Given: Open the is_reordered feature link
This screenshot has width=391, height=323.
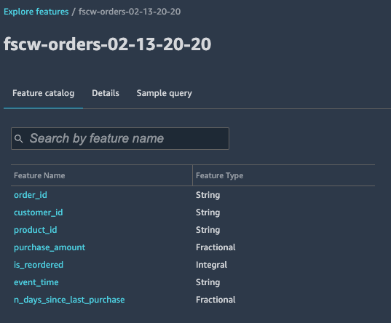Looking at the screenshot, I should point(39,265).
